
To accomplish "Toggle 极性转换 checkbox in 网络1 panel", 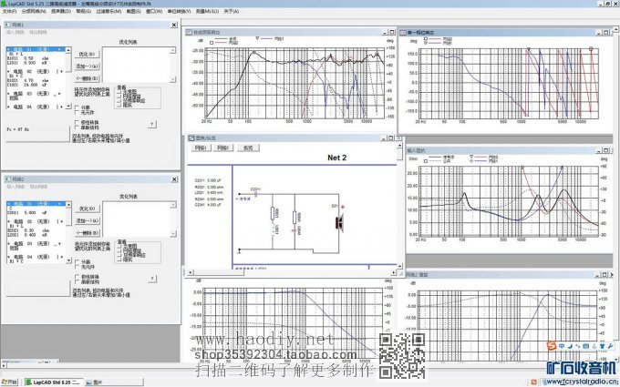I will coord(77,120).
